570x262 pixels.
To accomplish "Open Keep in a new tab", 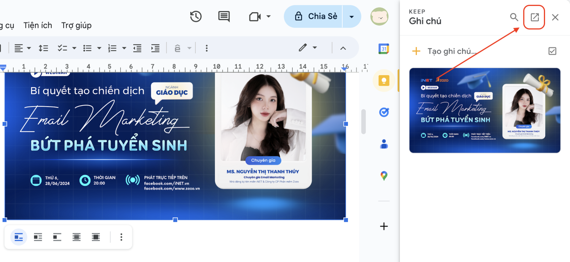I will (x=534, y=17).
